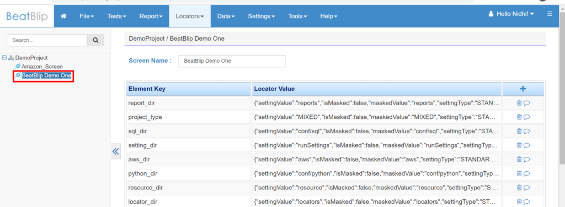Click the locator value with "locators"
The height and width of the screenshot is (207, 565).
[x=376, y=201]
